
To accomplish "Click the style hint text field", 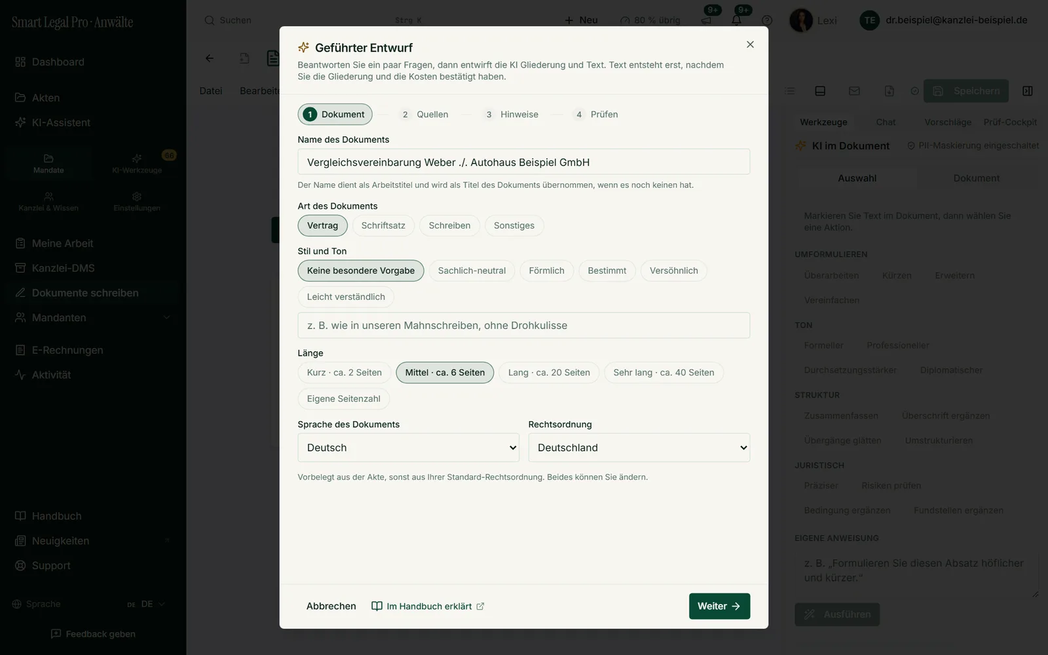I will (524, 326).
